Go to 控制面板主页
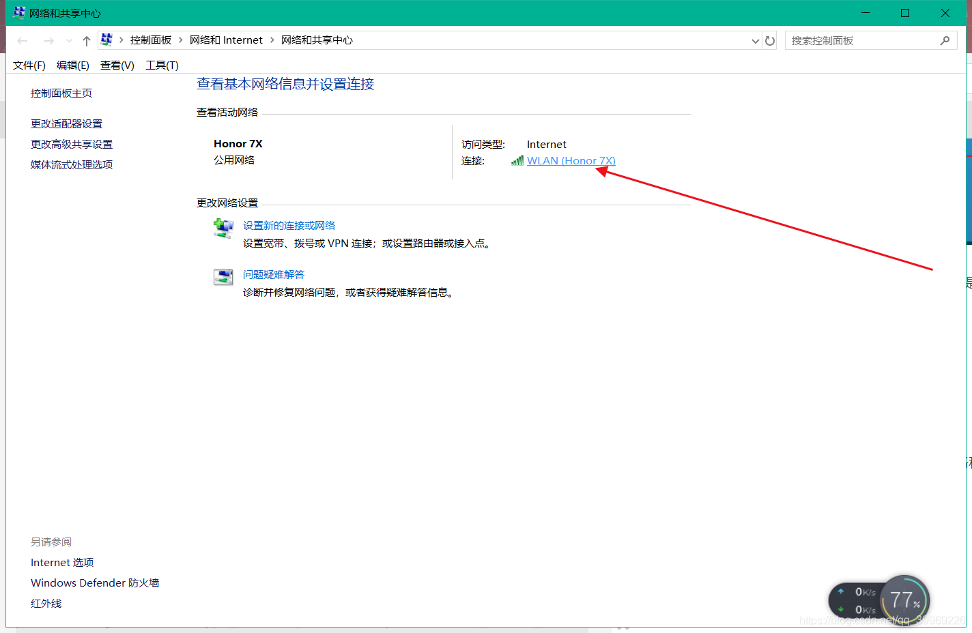 61,93
